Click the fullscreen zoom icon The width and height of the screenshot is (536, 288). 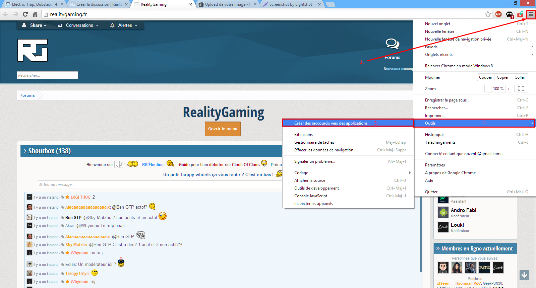pos(521,88)
